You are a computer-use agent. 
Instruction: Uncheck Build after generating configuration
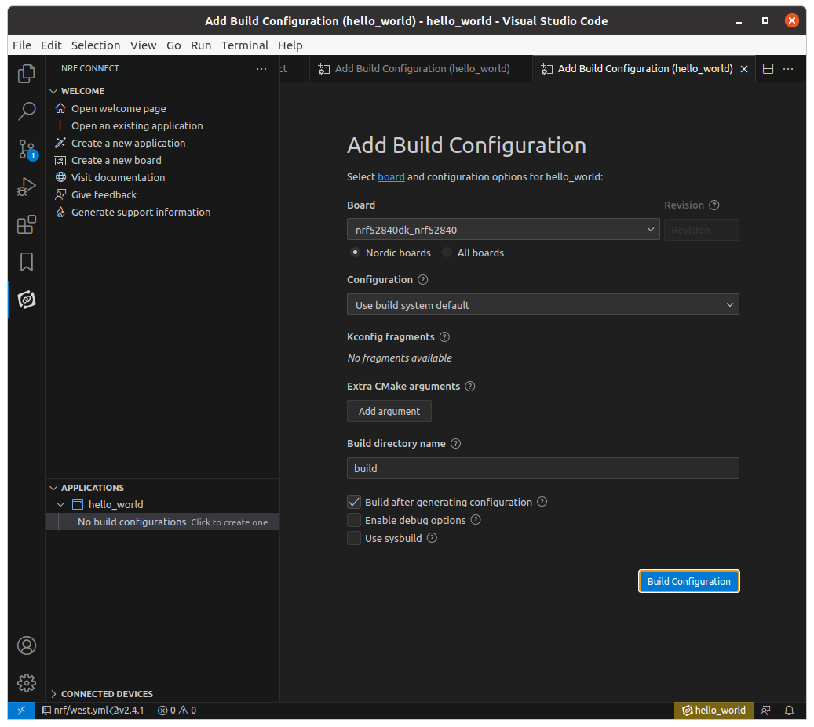point(354,502)
